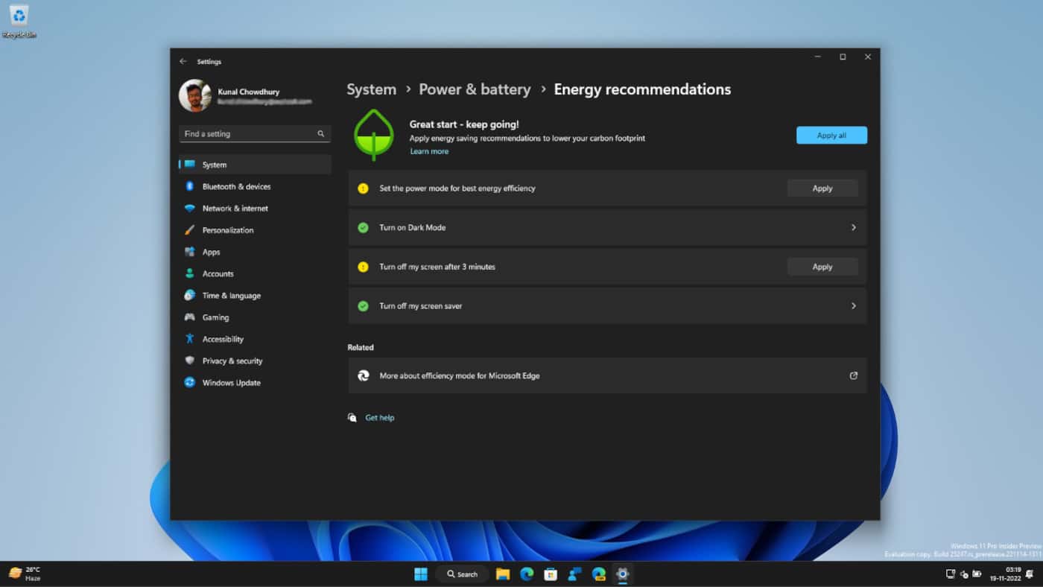Image resolution: width=1043 pixels, height=587 pixels.
Task: Apply turning off screen after 3 minutes
Action: click(822, 267)
